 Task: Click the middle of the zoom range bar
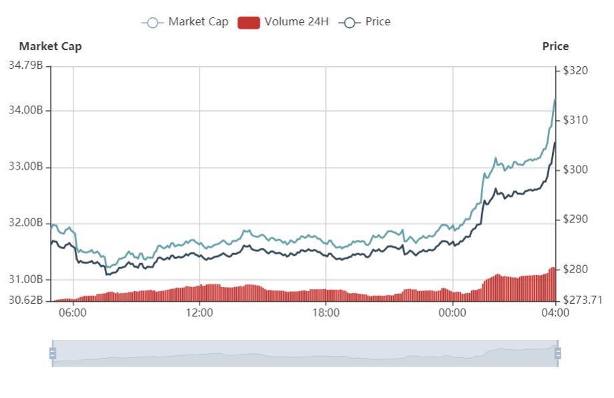(304, 353)
